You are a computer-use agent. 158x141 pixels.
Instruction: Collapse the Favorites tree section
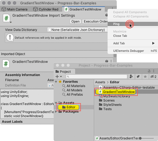click(56, 82)
